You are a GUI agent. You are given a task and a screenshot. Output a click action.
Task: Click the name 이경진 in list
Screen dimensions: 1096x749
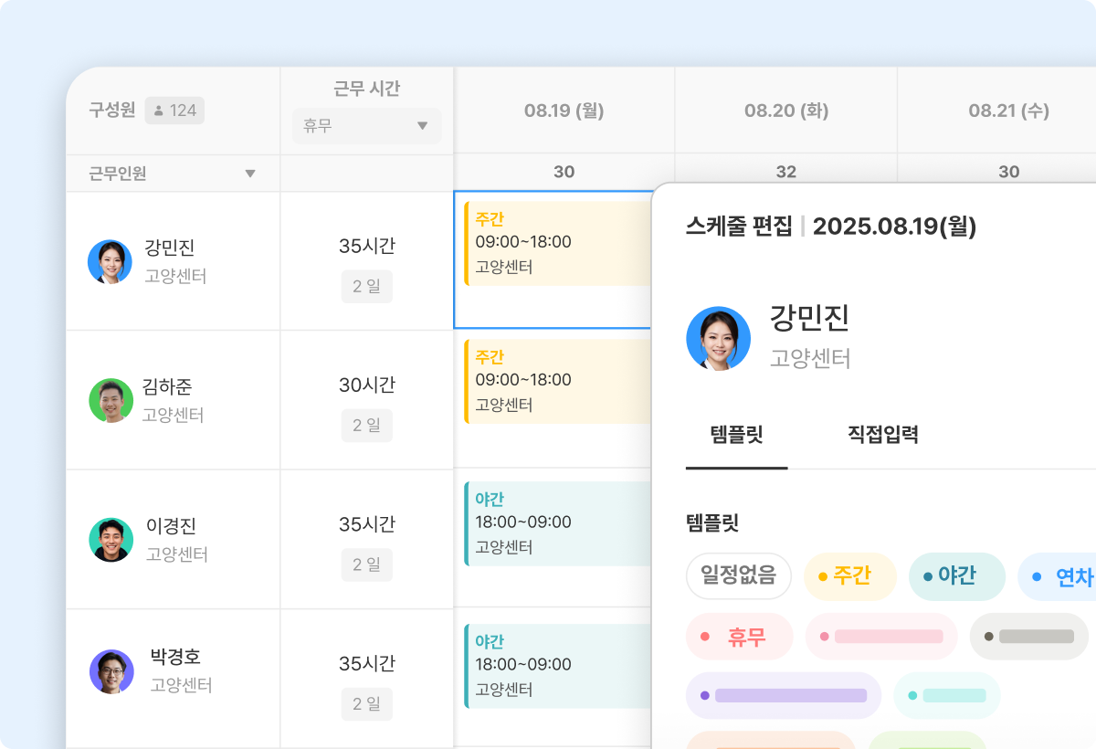point(172,526)
